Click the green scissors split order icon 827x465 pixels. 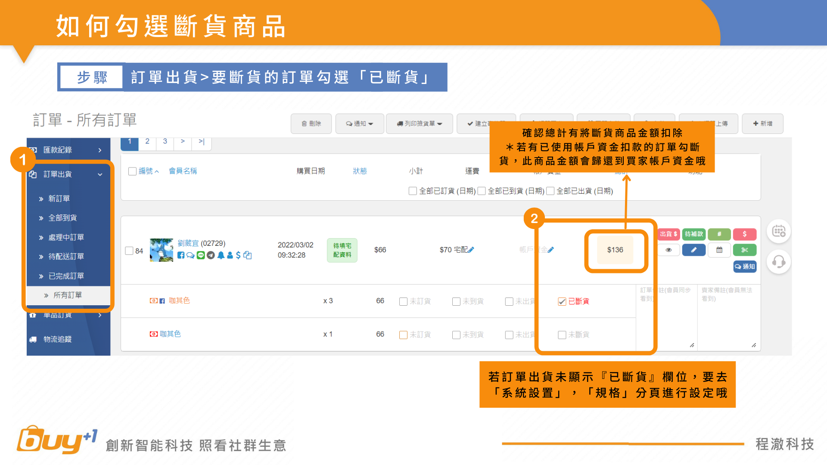[x=745, y=250]
